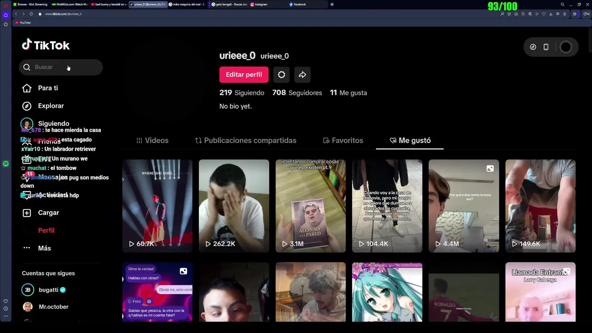Switch to bad bunny y kendall YouTube tab
This screenshot has width=592, height=333.
(109, 4)
